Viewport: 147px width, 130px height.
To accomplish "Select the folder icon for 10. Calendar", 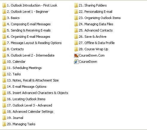I will (4, 62).
